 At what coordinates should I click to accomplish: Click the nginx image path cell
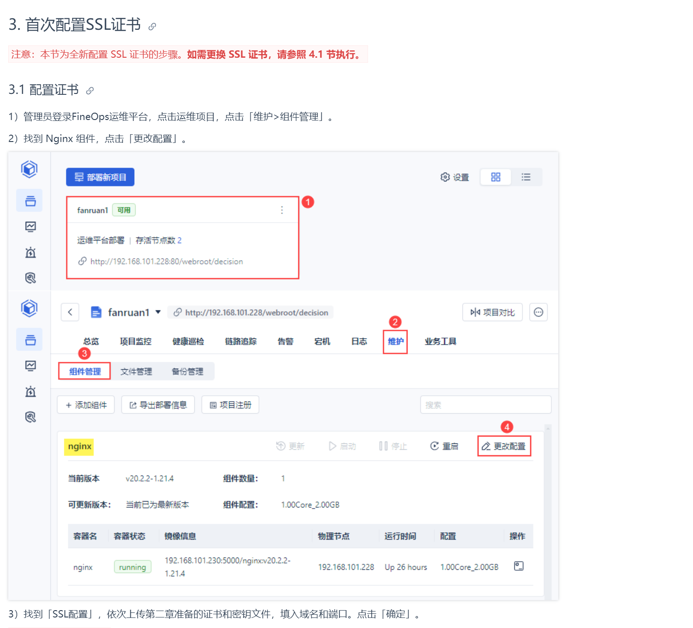227,567
